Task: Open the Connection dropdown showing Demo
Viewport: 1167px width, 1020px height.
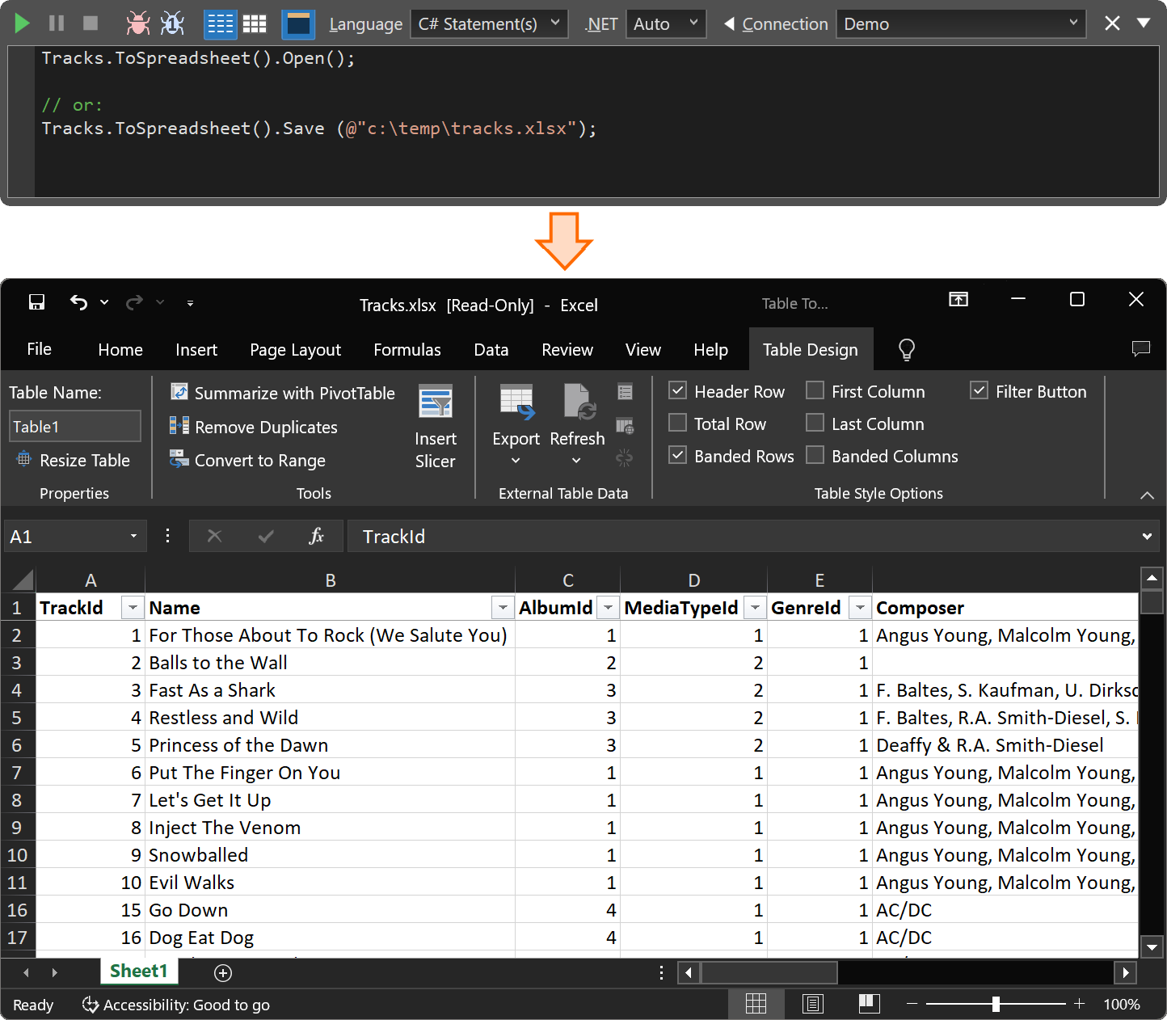Action: pyautogui.click(x=962, y=24)
